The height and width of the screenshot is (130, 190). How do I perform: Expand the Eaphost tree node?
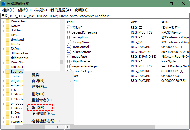coord(3,72)
